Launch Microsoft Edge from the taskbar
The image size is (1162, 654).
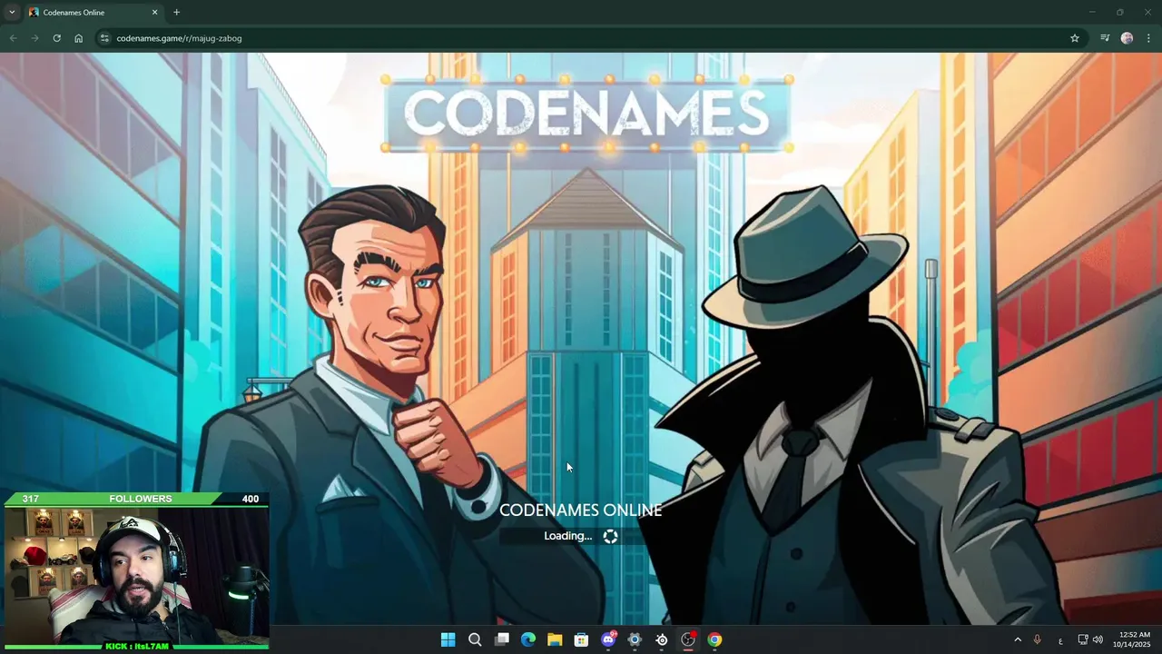coord(528,639)
